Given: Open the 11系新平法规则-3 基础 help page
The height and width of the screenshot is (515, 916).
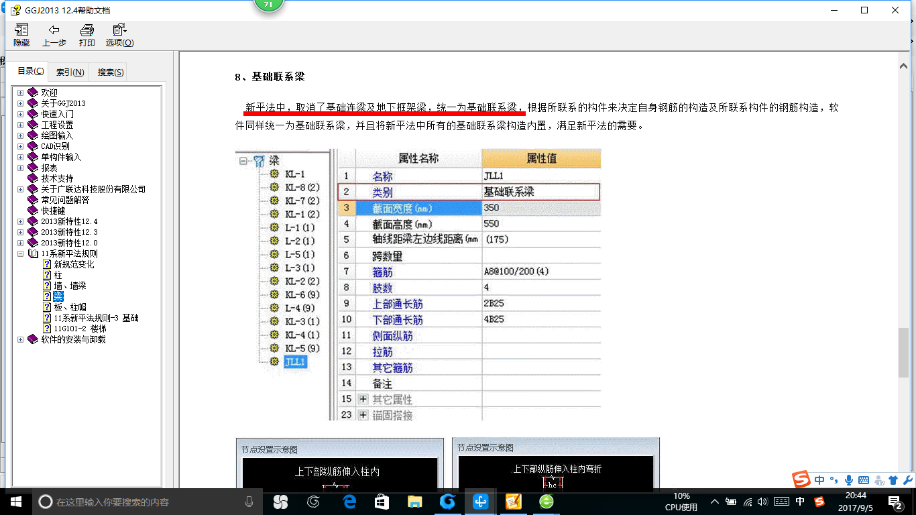Looking at the screenshot, I should (x=96, y=318).
